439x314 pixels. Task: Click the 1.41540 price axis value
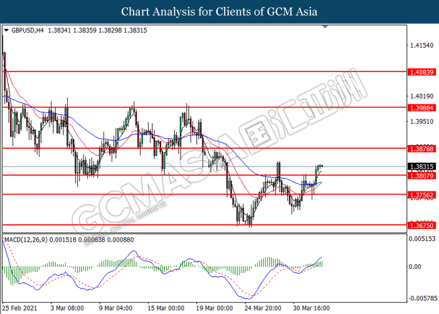pyautogui.click(x=421, y=45)
